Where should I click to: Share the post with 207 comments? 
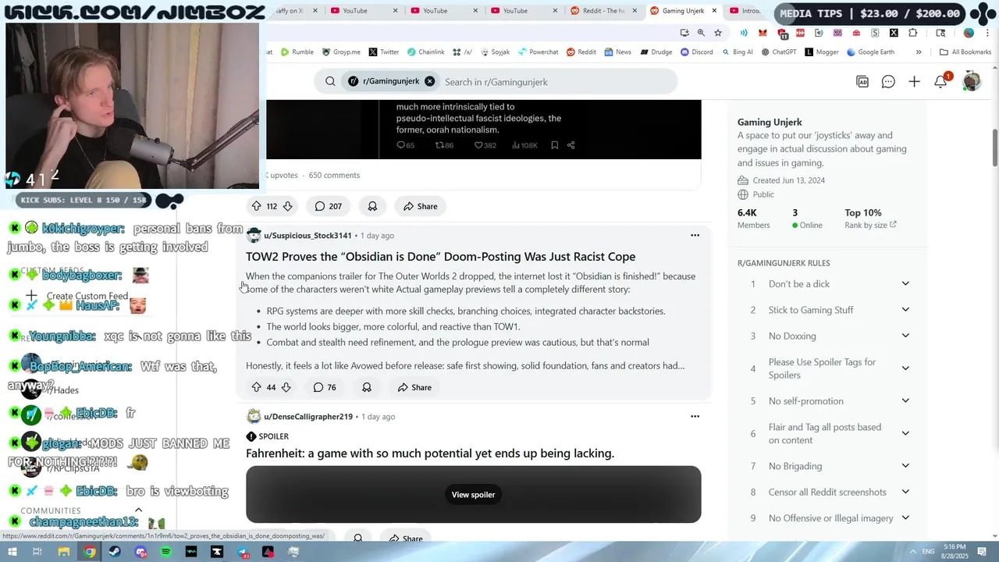(x=420, y=206)
